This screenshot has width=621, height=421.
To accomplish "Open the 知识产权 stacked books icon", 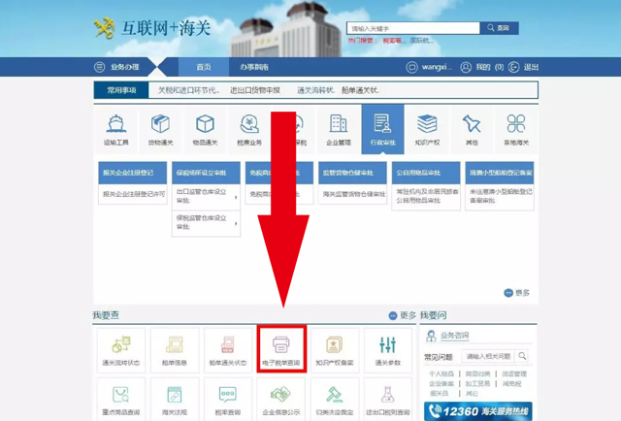I will coord(427,129).
